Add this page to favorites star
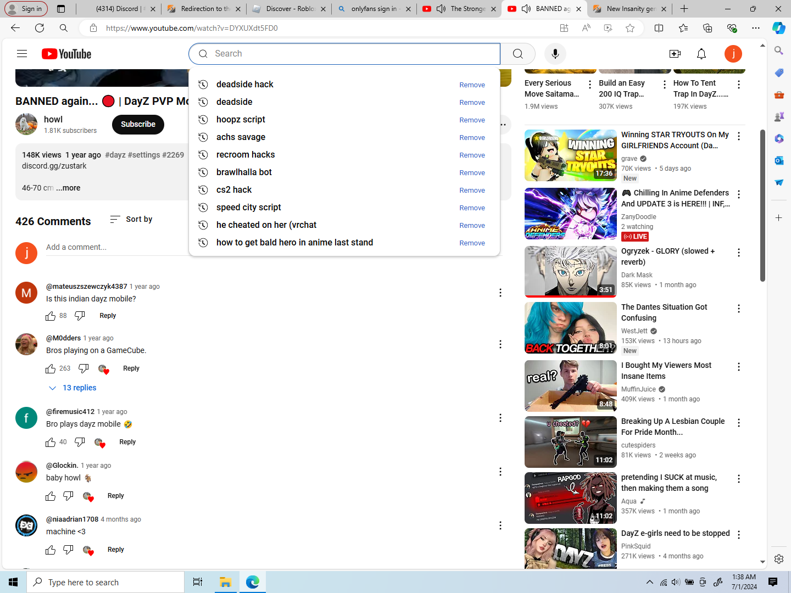791x593 pixels. point(630,28)
